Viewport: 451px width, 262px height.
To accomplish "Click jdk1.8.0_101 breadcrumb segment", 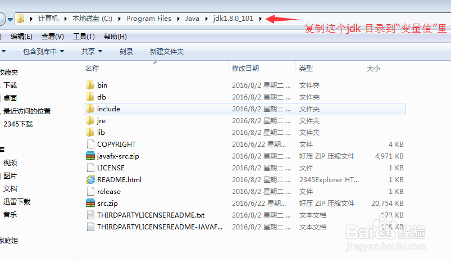I will 233,19.
